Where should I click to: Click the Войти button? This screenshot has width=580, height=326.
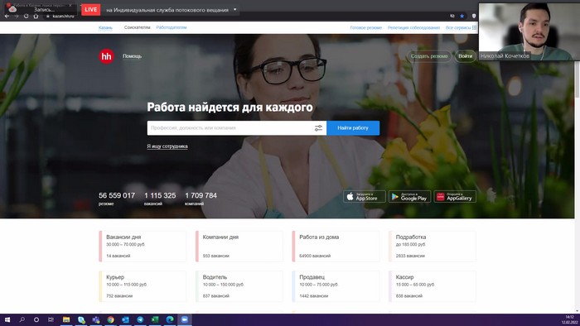coord(465,56)
